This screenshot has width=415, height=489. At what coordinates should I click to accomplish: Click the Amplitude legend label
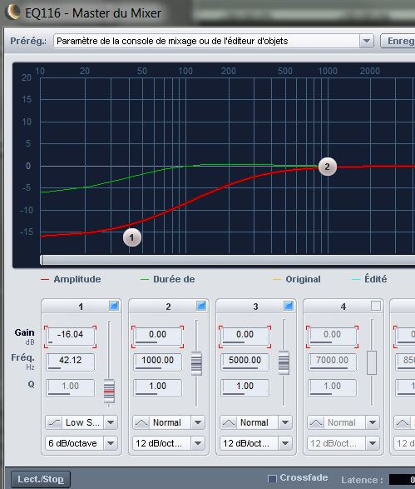pos(77,279)
